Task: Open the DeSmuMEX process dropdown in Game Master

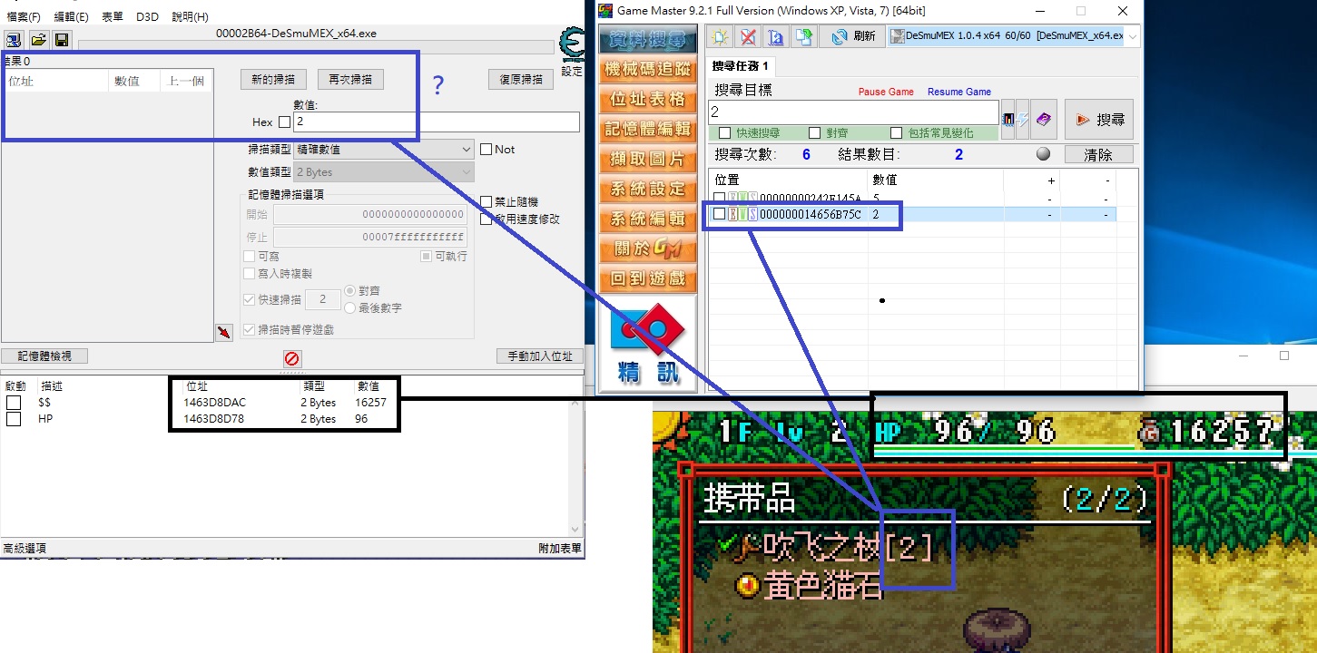Action: pyautogui.click(x=1013, y=36)
